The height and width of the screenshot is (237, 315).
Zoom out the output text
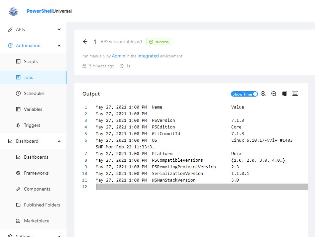273,94
